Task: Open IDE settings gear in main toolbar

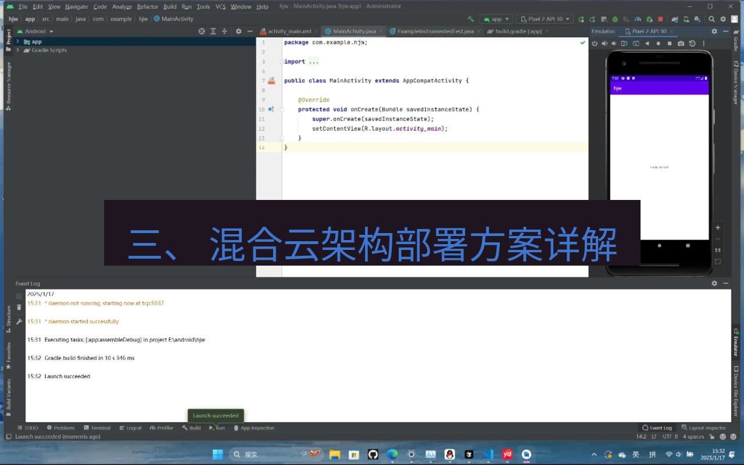Action: tap(723, 19)
